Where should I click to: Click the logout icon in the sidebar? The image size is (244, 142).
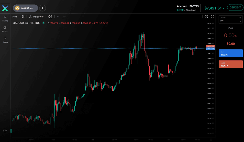(5, 131)
